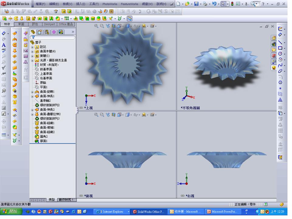This screenshot has width=292, height=219.
Task: Open the 收件匣 Microsoft Outlook taskbar button
Action: (x=186, y=212)
